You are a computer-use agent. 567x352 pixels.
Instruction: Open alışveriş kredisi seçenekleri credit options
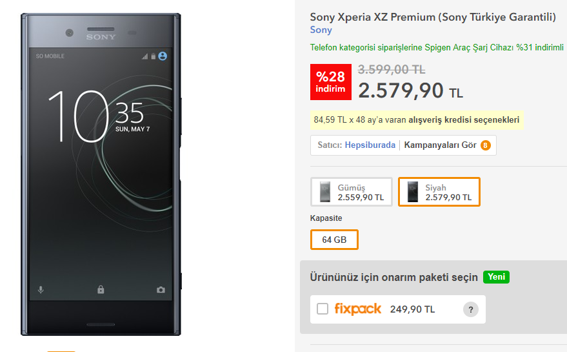pyautogui.click(x=463, y=119)
